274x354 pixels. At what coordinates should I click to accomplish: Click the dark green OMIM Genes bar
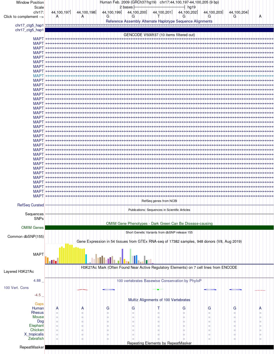click(x=159, y=228)
